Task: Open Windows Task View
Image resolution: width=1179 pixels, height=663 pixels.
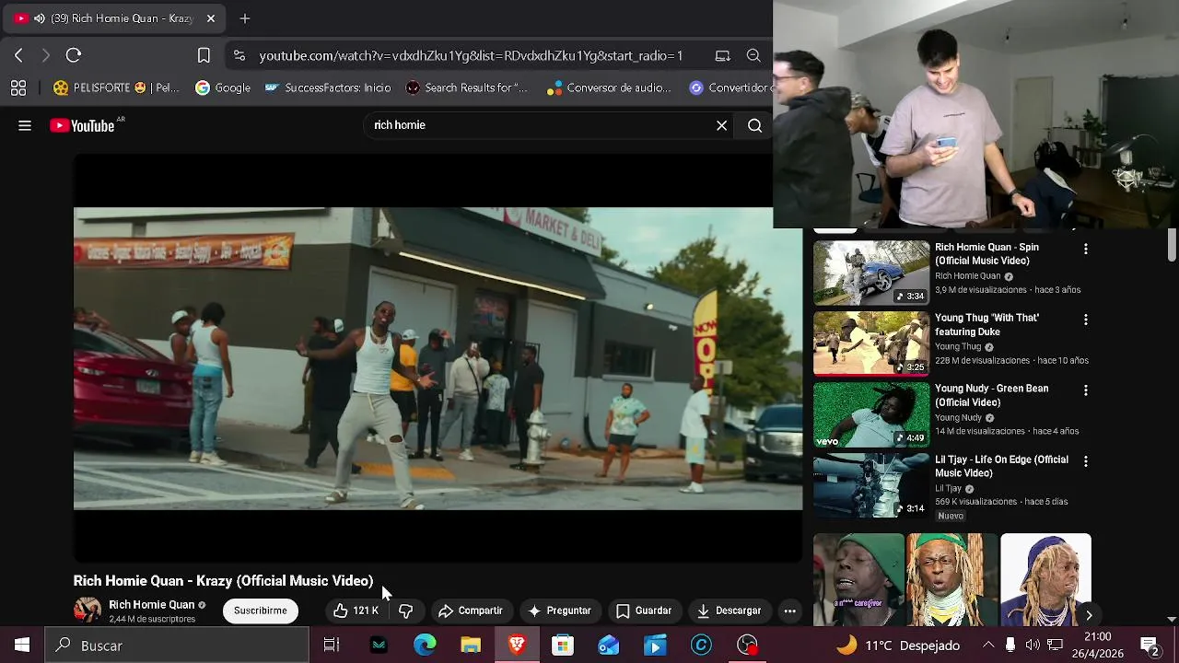Action: click(x=332, y=646)
